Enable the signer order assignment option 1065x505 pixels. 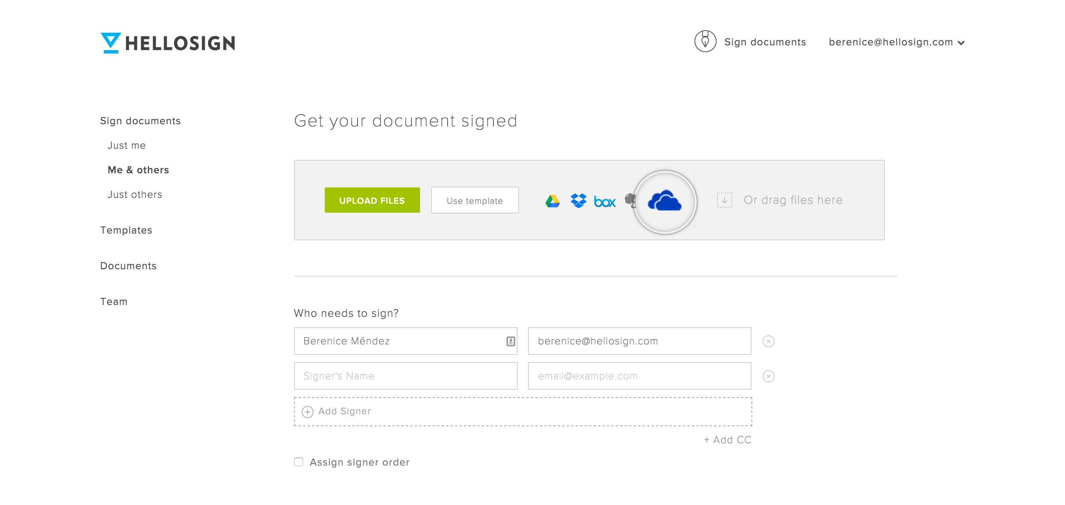pyautogui.click(x=298, y=461)
